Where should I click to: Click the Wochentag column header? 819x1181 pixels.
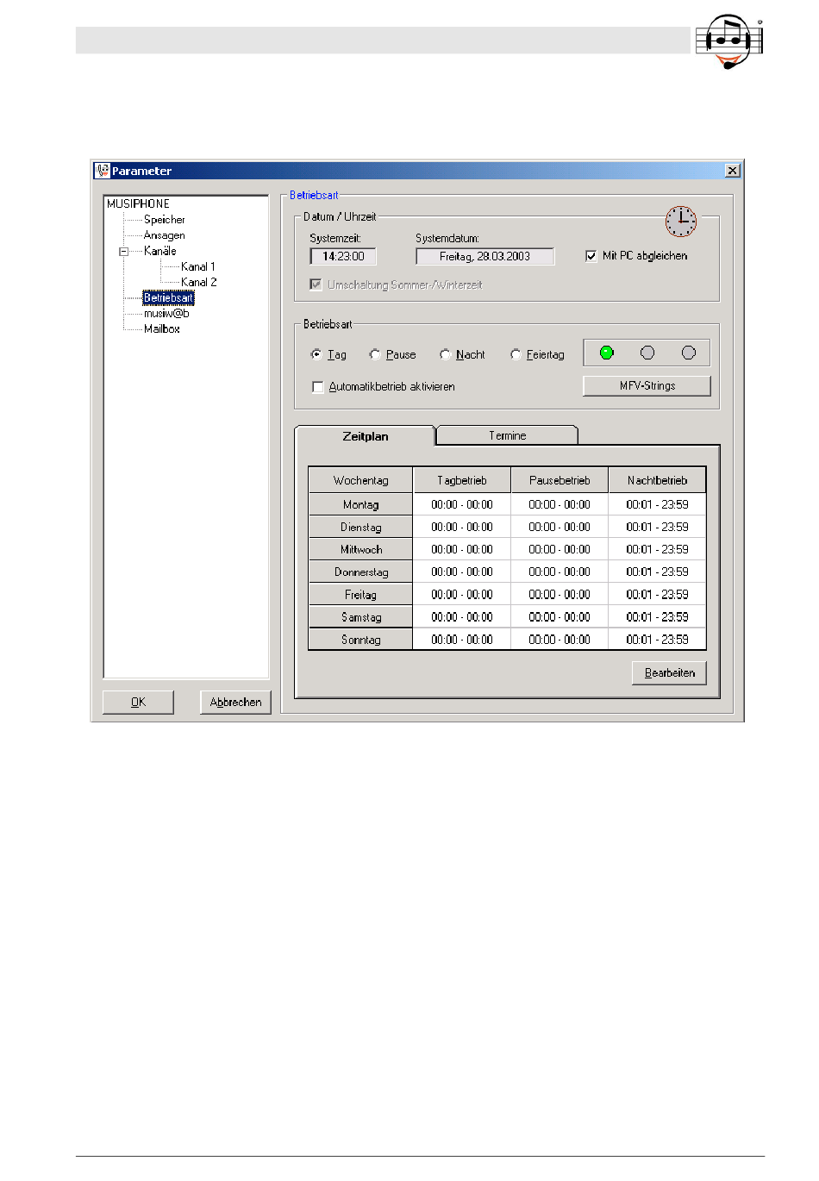pos(361,480)
